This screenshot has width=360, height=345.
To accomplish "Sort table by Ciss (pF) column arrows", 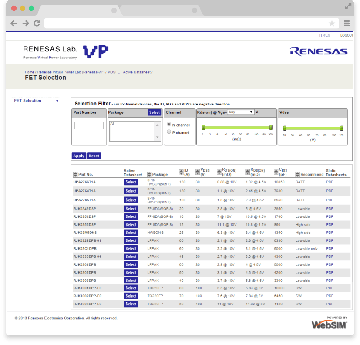I will pos(276,172).
